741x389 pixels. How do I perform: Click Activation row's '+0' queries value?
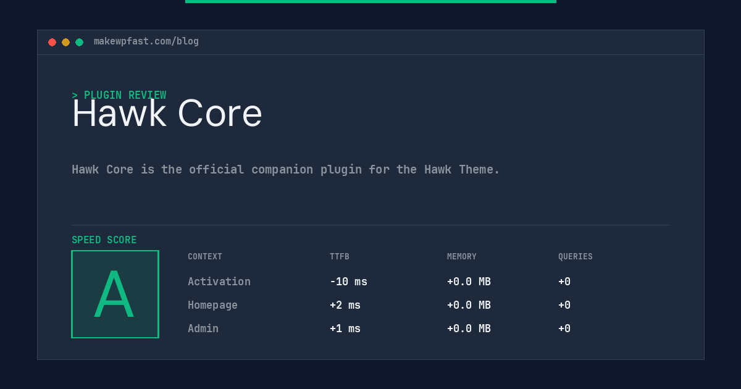tap(564, 282)
